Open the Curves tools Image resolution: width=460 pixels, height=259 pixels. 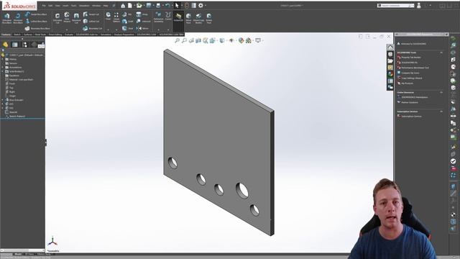tap(168, 16)
